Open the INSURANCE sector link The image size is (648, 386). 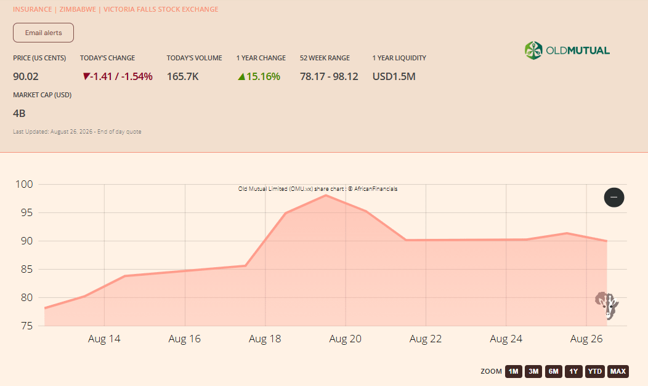point(32,9)
